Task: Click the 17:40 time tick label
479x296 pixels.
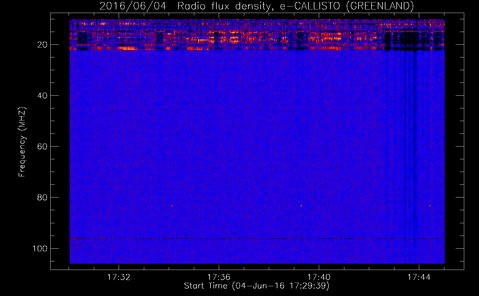Action: (x=319, y=277)
